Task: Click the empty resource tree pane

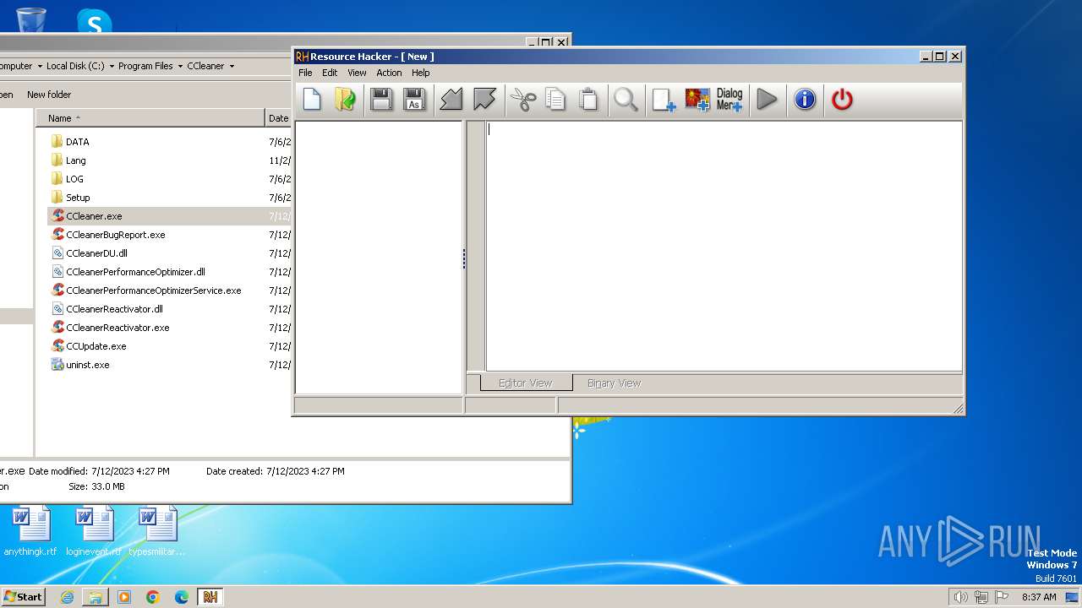Action: click(x=379, y=258)
